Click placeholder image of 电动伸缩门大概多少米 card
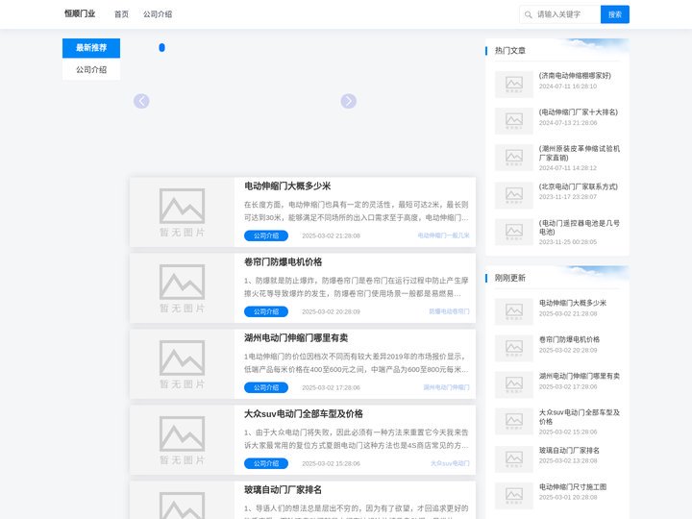692x519 pixels. [182, 212]
